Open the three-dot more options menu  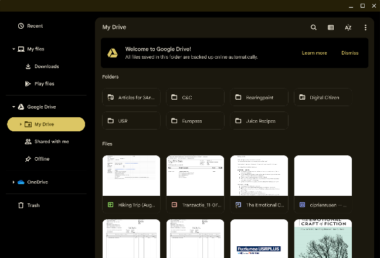click(x=365, y=28)
